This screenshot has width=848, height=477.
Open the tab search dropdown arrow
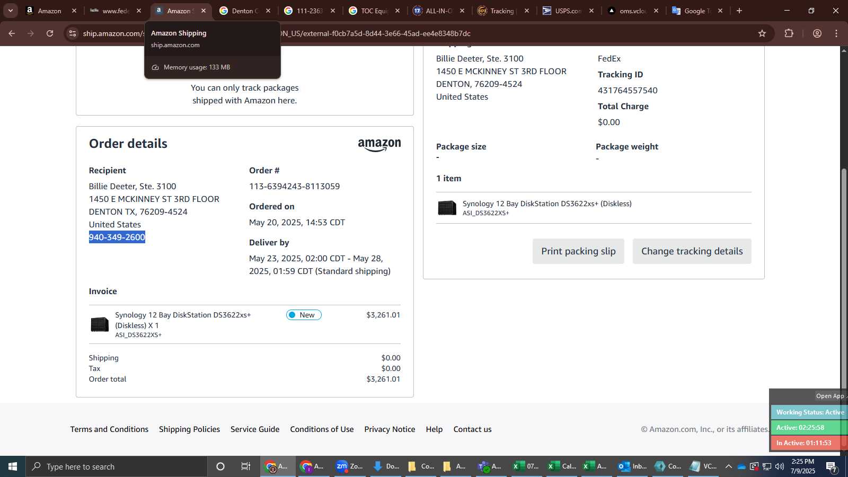11,11
